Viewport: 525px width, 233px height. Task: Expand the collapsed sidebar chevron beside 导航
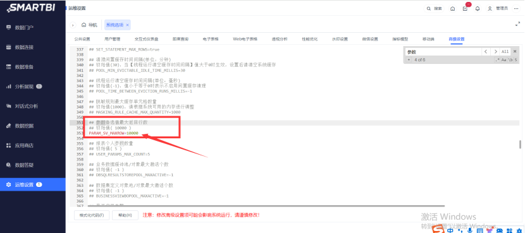coord(73,25)
